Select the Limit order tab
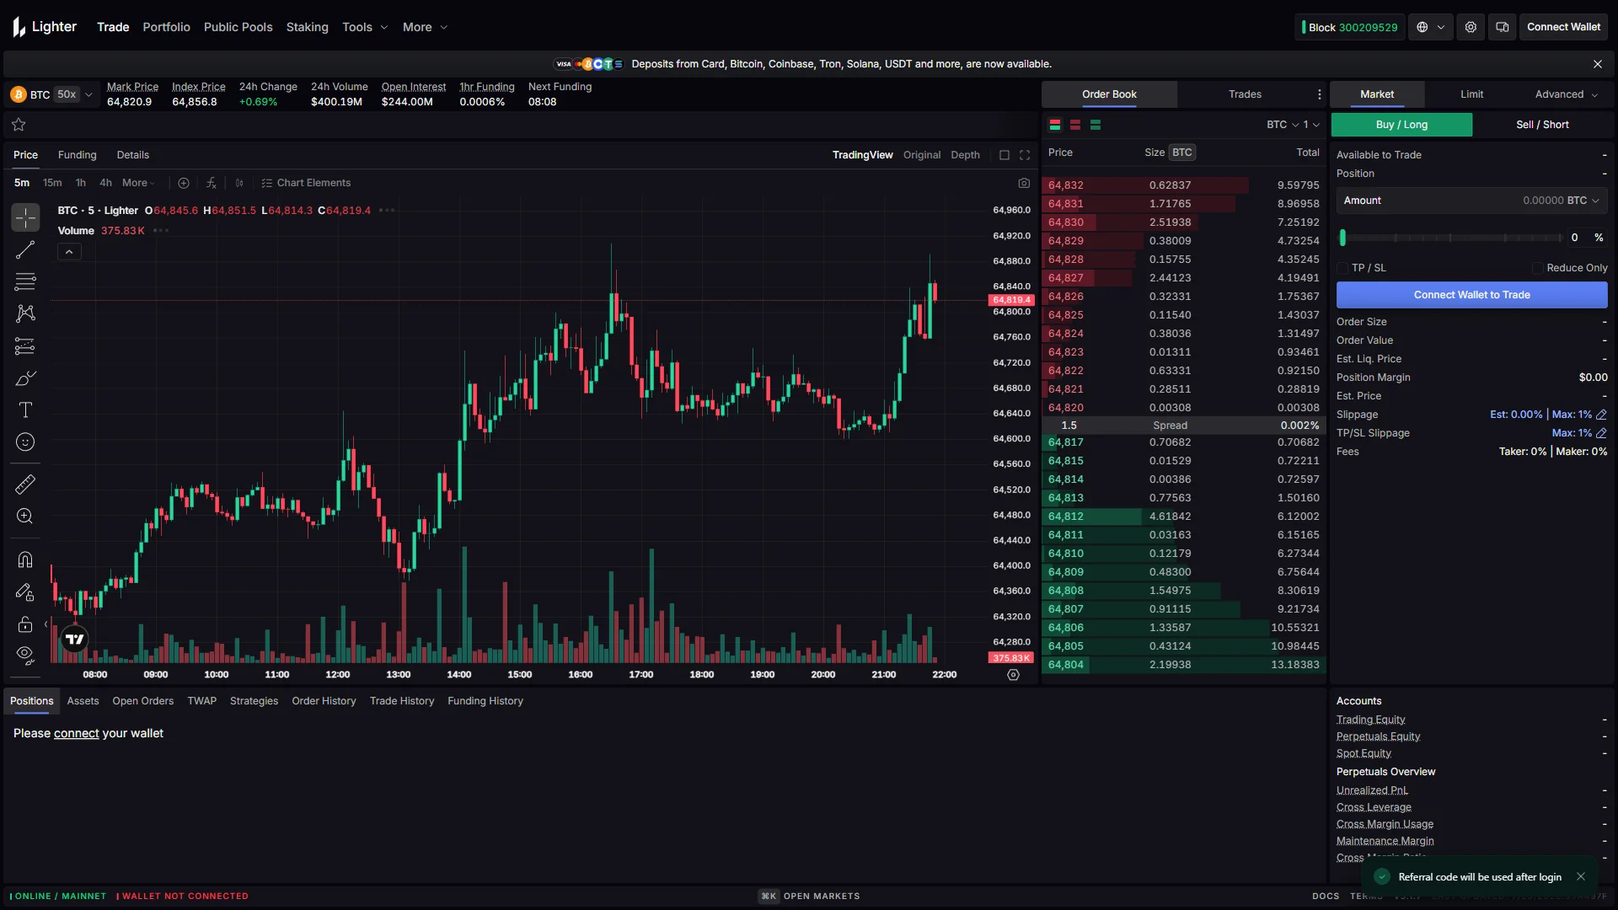1618x910 pixels. [1471, 94]
